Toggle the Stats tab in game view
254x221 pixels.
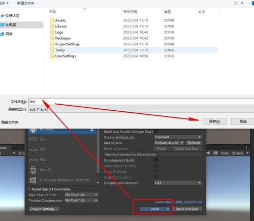tap(225, 153)
